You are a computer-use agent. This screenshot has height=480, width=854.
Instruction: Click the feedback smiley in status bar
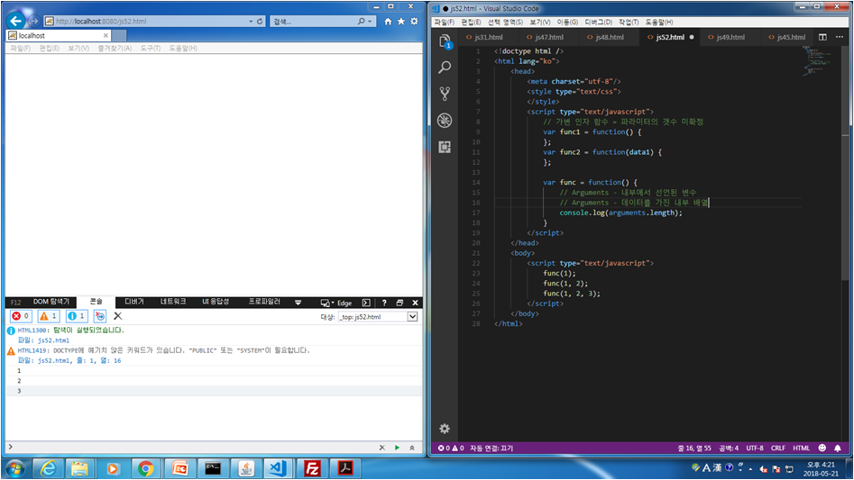[x=822, y=448]
